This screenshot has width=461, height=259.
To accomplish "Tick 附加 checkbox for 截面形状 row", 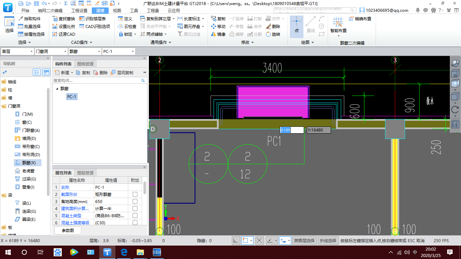I will click(135, 195).
